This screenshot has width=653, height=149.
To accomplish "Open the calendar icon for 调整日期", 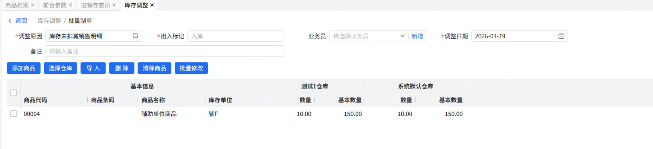I will click(561, 36).
